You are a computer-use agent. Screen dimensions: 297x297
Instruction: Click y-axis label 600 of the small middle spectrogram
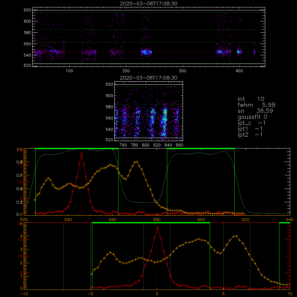(x=110, y=95)
